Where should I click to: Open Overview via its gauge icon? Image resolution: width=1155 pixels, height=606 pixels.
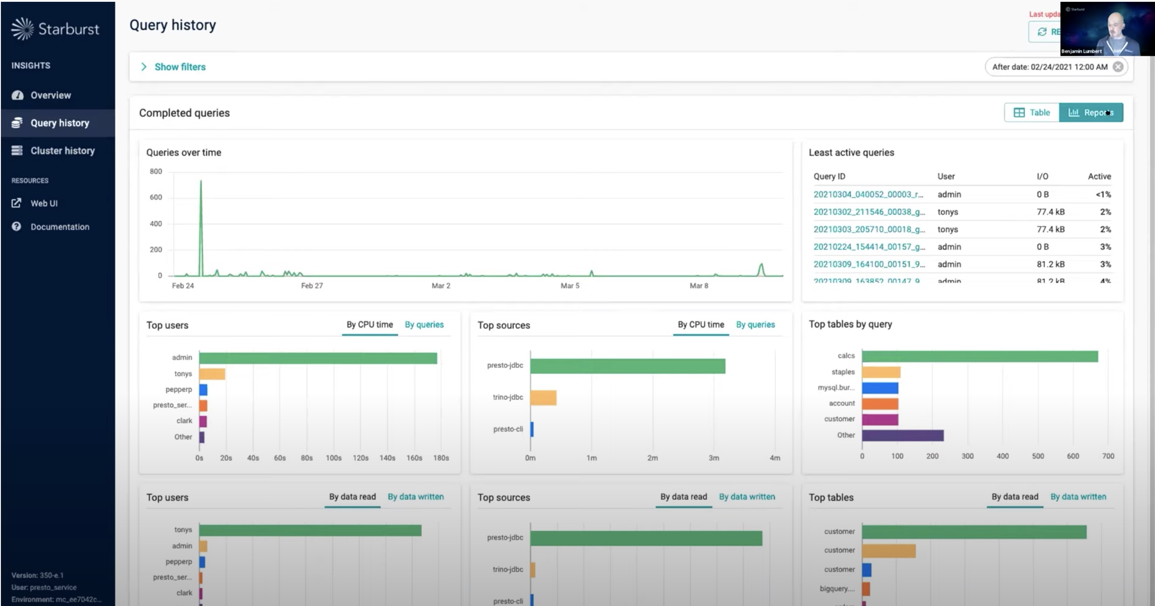click(x=18, y=95)
